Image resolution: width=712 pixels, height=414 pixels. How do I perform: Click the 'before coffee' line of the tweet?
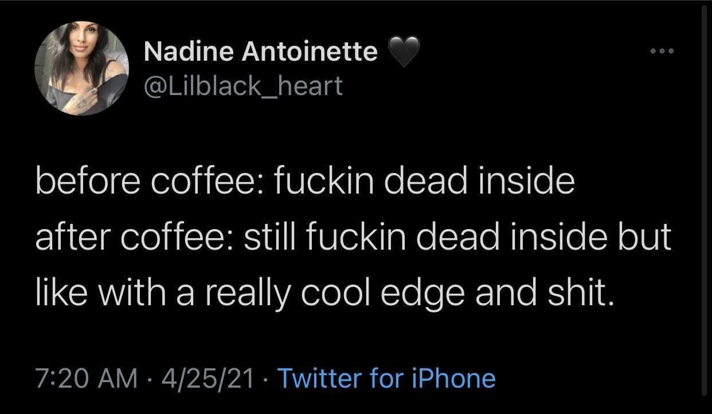[x=304, y=182]
